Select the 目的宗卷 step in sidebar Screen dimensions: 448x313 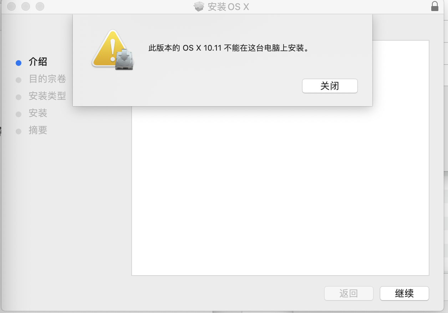coord(47,79)
